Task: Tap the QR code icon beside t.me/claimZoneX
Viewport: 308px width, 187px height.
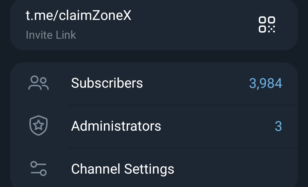Action: 267,24
